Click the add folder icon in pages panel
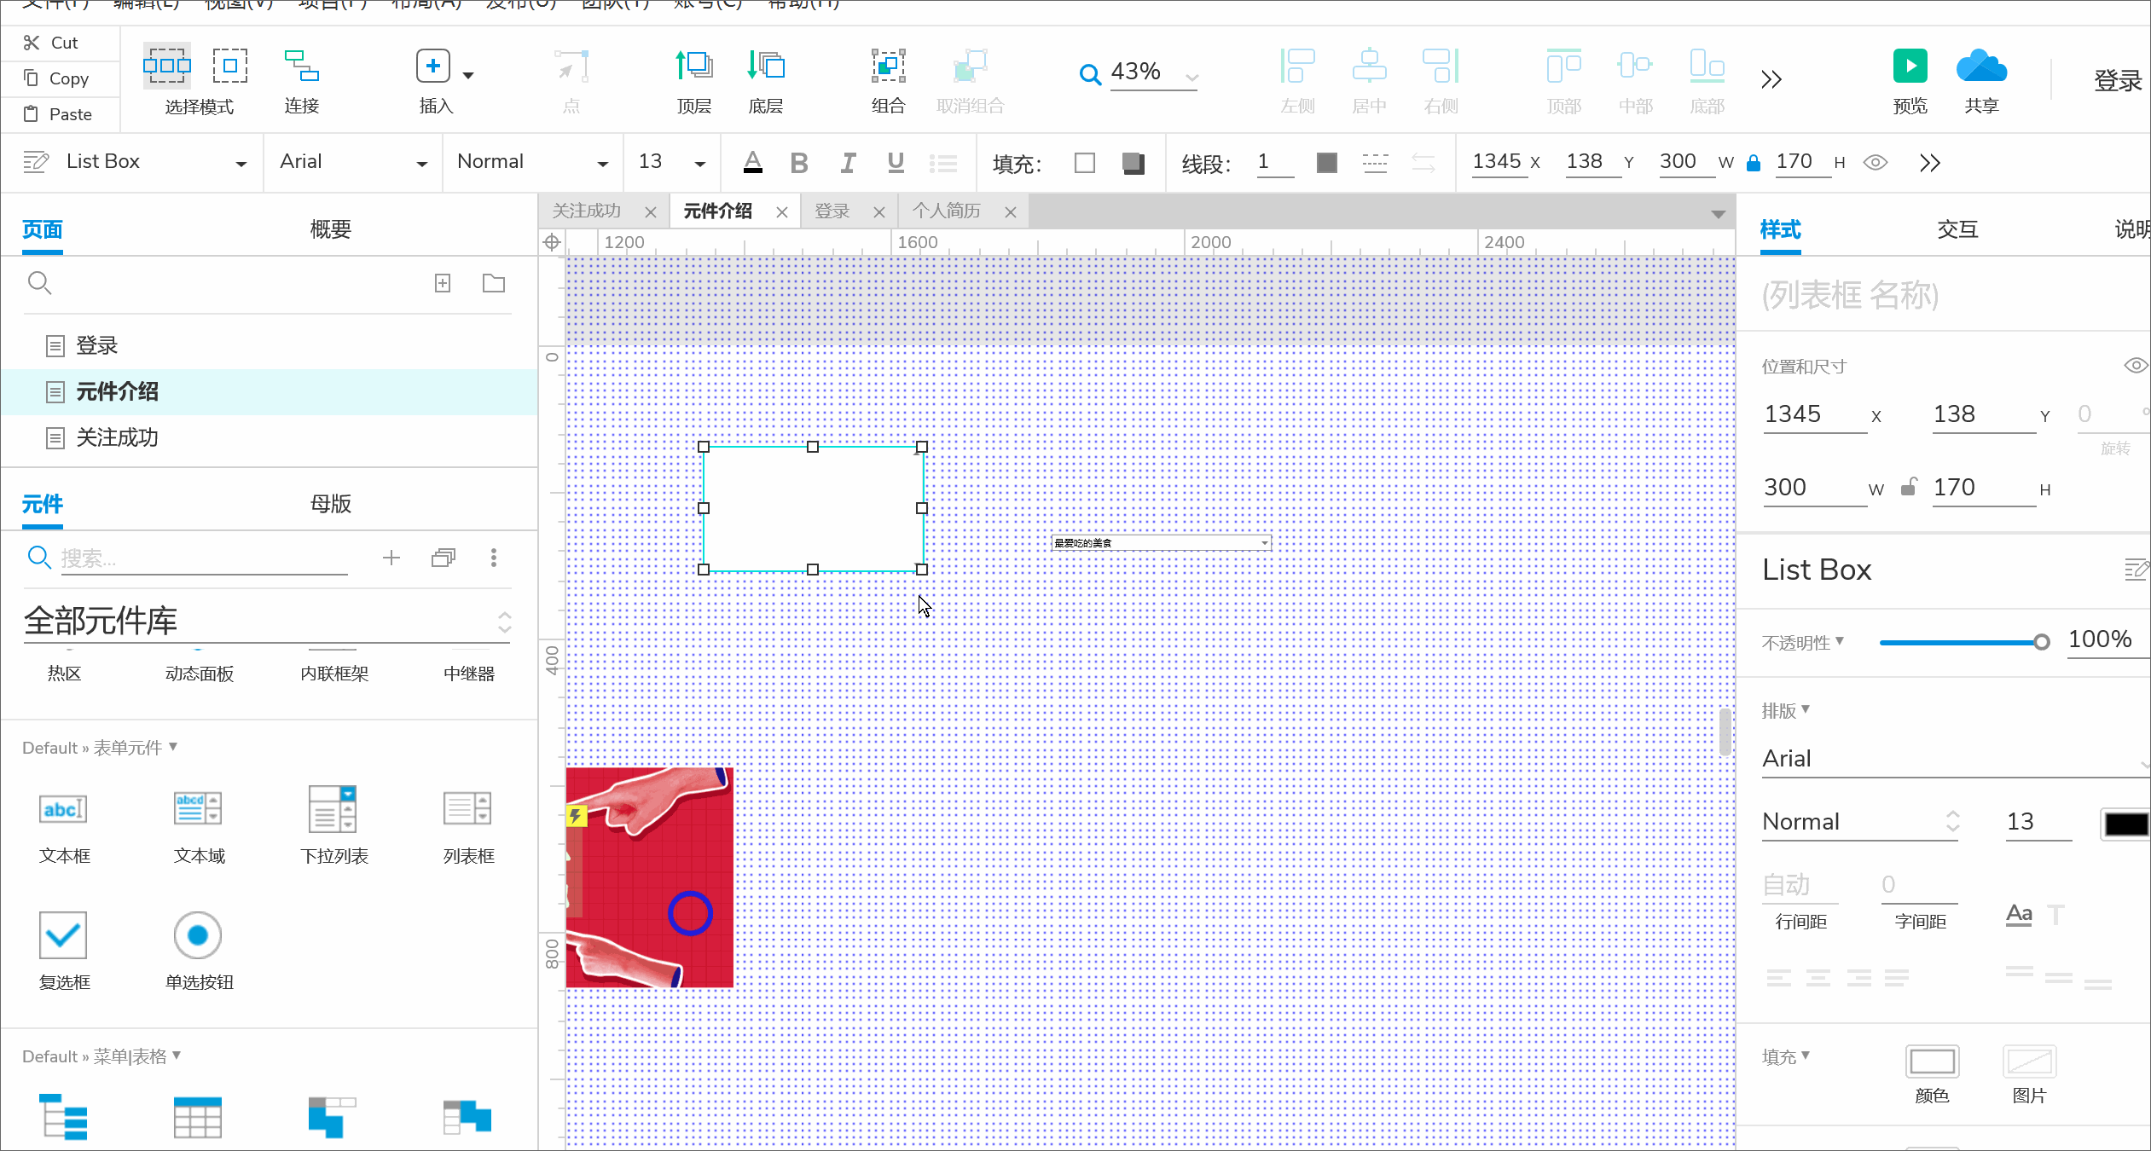 tap(493, 283)
